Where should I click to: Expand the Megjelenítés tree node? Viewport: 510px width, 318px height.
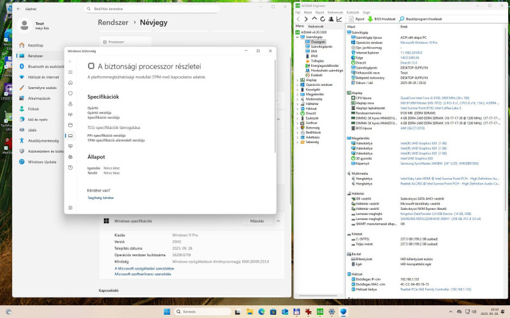pyautogui.click(x=297, y=94)
